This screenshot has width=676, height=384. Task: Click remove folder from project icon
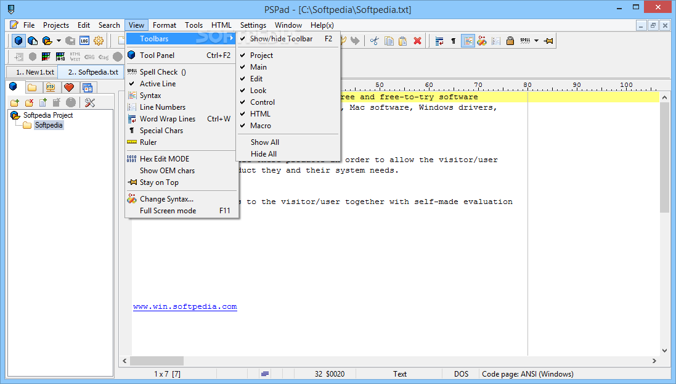pyautogui.click(x=29, y=103)
